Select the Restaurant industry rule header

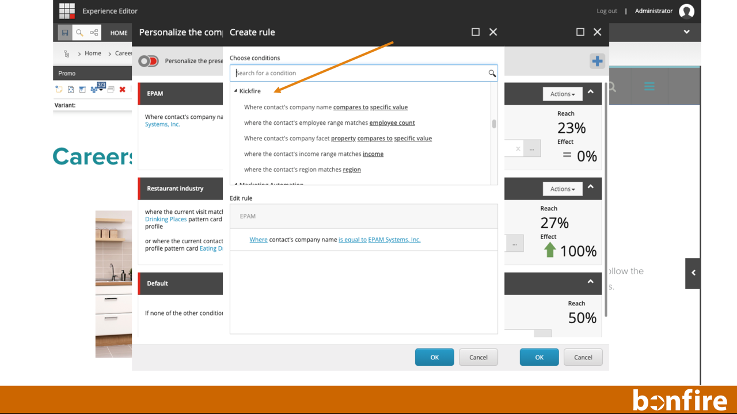(x=181, y=188)
